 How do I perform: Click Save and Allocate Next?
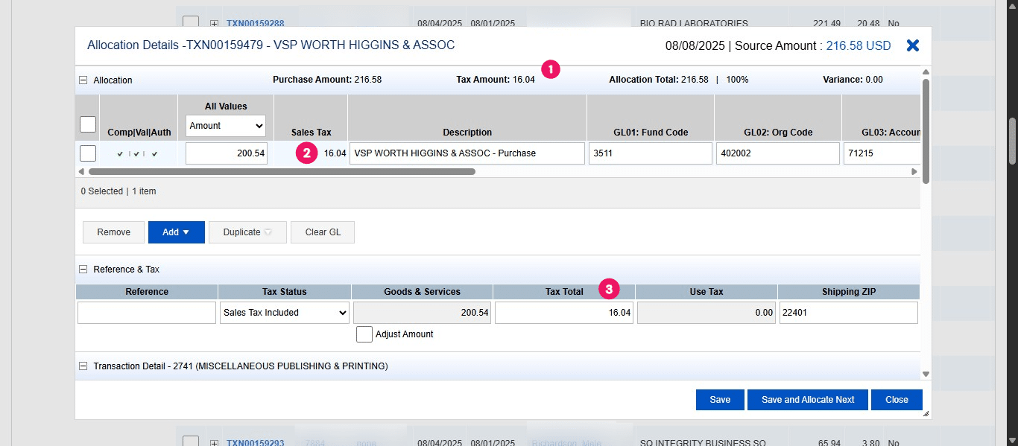(807, 399)
